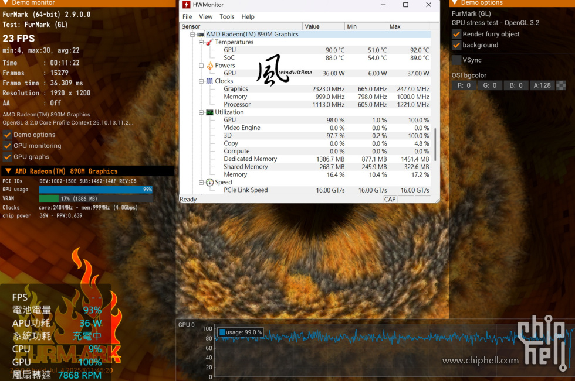Click the Temperatures thermometer icon
The width and height of the screenshot is (575, 381).
[x=209, y=42]
